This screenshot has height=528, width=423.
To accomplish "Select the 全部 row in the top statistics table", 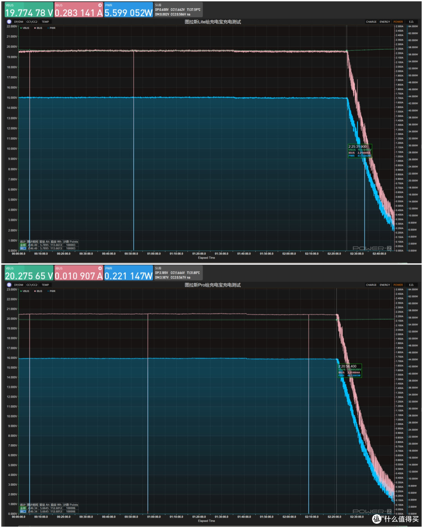I will (49, 245).
